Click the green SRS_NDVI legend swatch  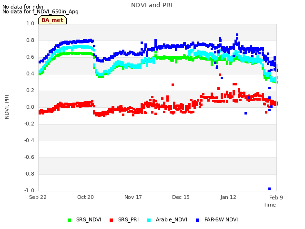[69, 220]
